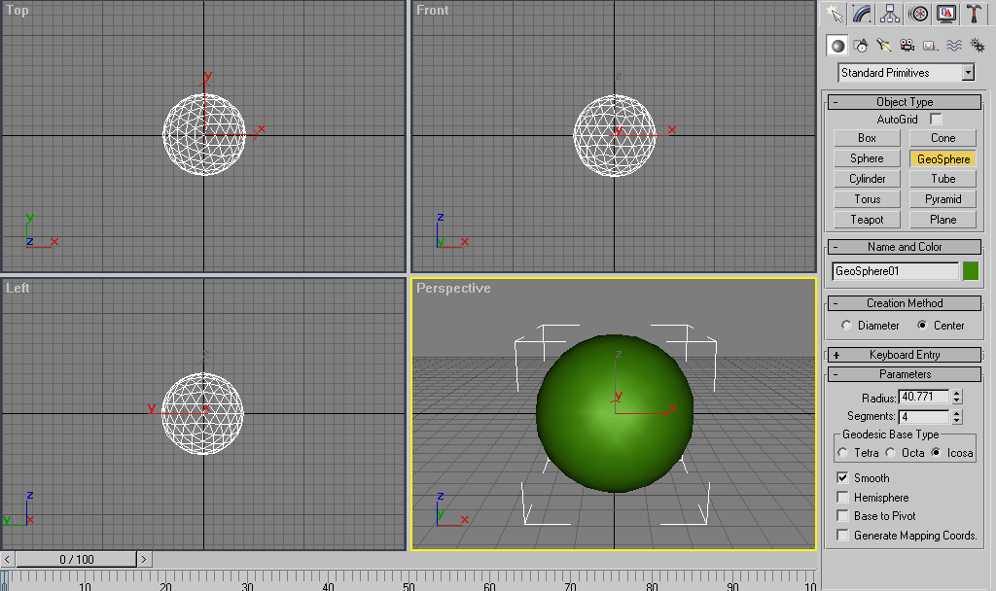Choose the Pyramid primitive button
Viewport: 996px width, 591px height.
(x=943, y=198)
